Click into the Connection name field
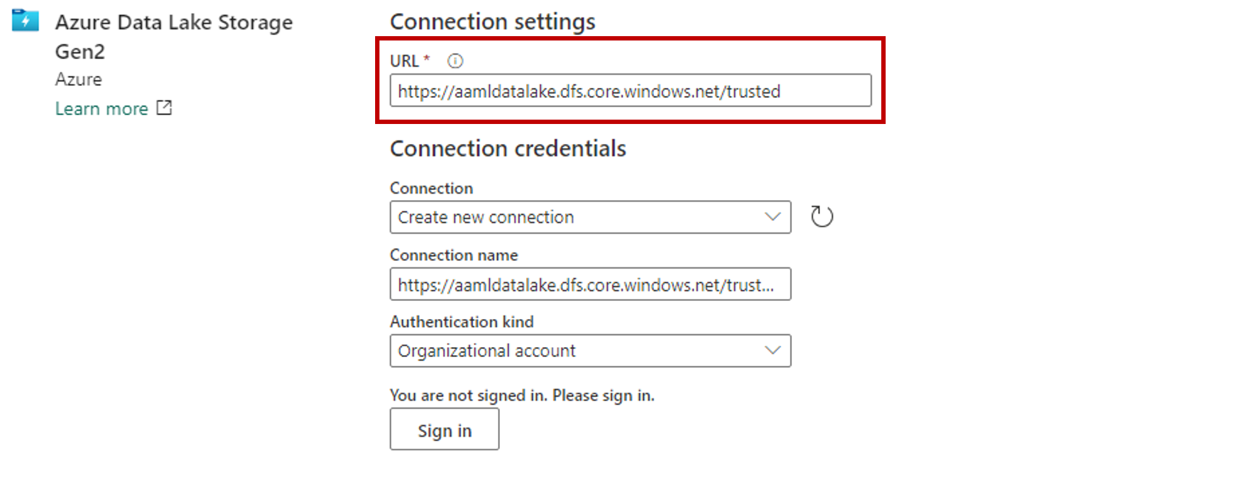Viewport: 1247px width, 481px height. coord(590,284)
